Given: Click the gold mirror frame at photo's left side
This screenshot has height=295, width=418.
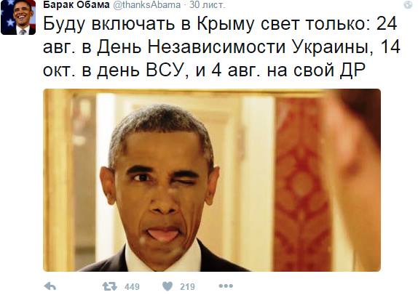Looking at the screenshot, I should pos(58,181).
